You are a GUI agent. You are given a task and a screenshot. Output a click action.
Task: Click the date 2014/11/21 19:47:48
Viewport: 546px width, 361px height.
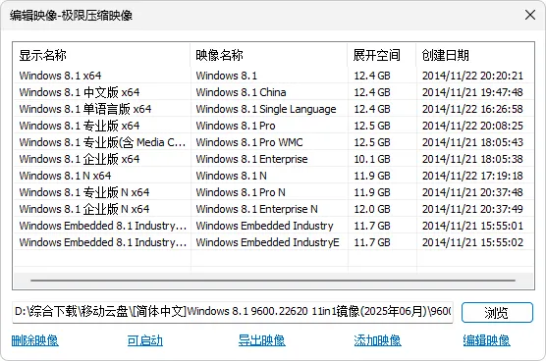coord(472,92)
